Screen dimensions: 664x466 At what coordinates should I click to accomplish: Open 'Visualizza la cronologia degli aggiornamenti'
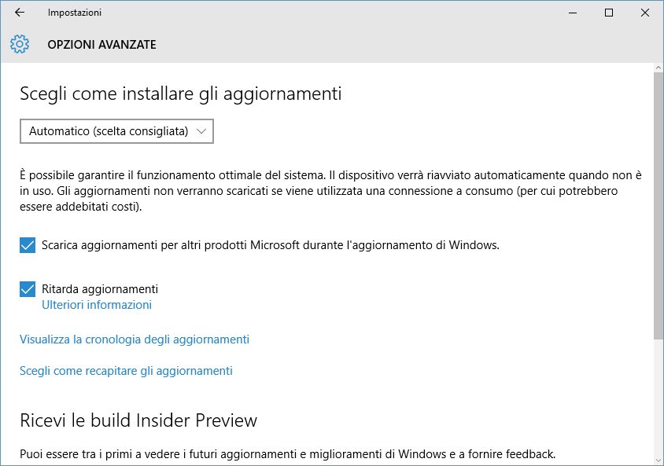135,339
